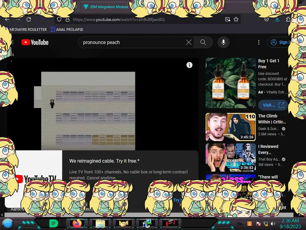The width and height of the screenshot is (306, 230).
Task: Open the "There will" video title
Action: click(268, 177)
